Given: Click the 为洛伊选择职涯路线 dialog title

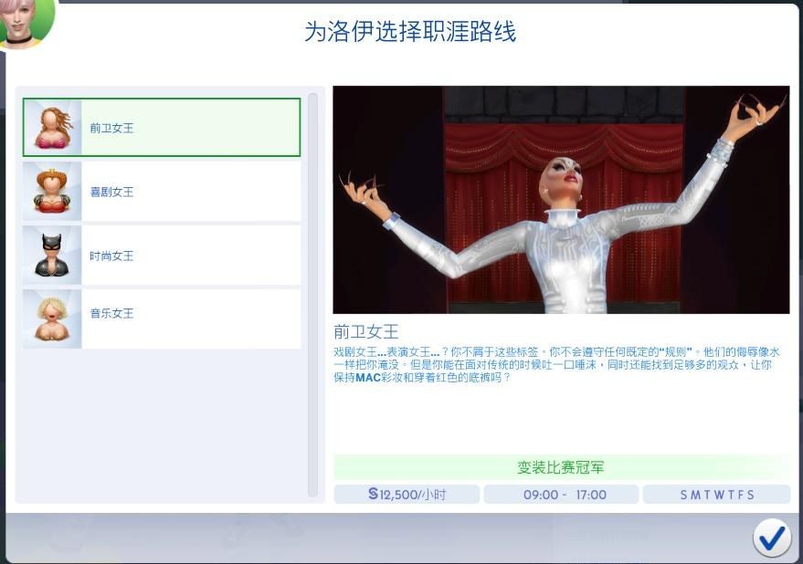Looking at the screenshot, I should pos(410,31).
